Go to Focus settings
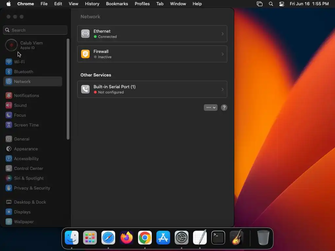 33,115
